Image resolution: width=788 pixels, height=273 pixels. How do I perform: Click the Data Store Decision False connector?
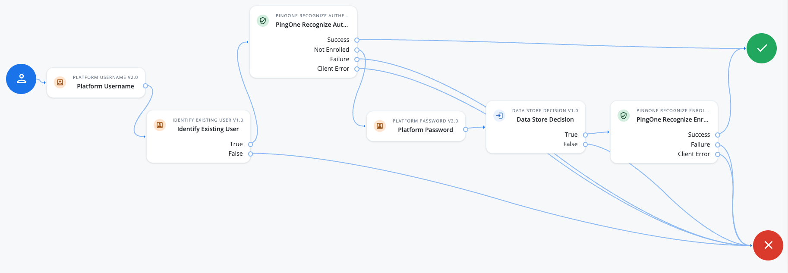585,144
